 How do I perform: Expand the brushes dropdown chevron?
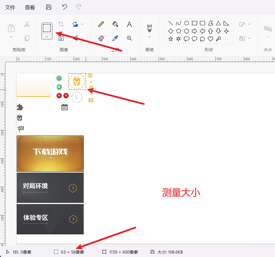150,37
